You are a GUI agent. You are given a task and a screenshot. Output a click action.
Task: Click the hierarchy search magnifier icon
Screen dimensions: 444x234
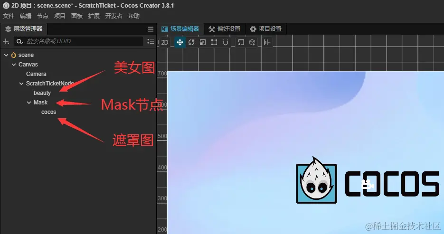point(19,42)
